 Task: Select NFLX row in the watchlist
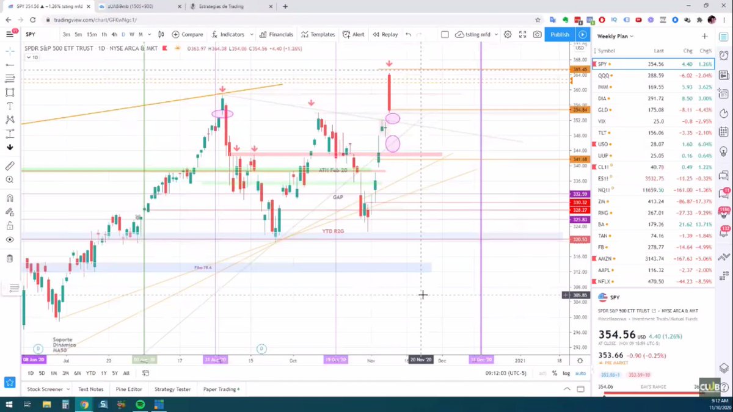coord(655,281)
